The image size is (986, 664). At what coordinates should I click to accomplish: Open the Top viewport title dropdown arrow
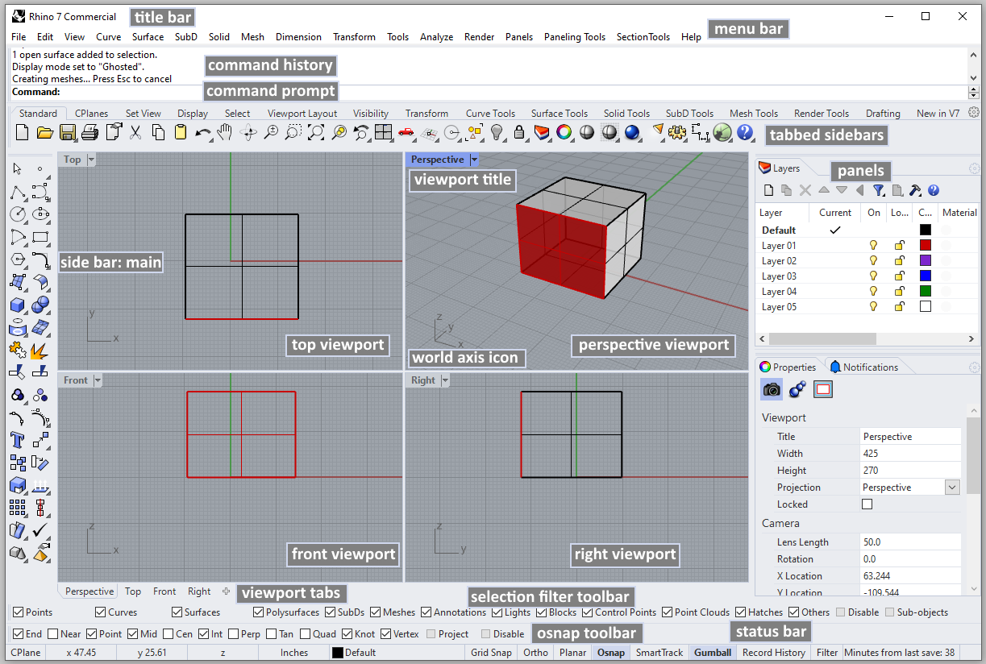tap(90, 160)
